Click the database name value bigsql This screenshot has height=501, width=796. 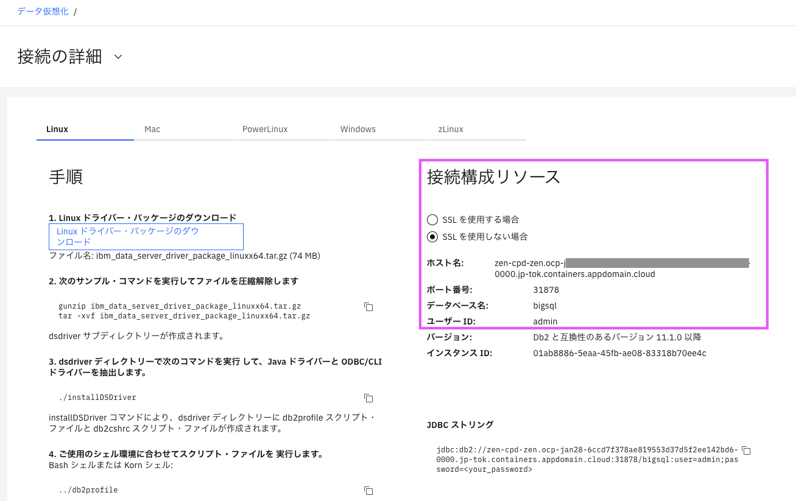(544, 306)
